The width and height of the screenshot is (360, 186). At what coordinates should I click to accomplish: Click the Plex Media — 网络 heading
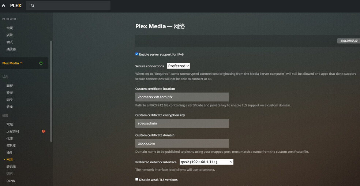coord(160,26)
